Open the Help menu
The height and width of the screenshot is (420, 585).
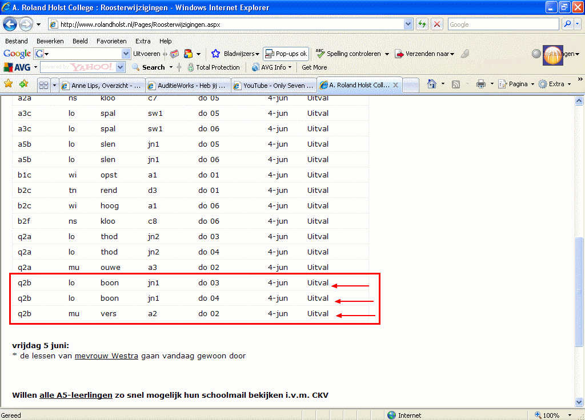[165, 41]
